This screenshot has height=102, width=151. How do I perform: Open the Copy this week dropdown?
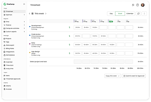(x=113, y=76)
